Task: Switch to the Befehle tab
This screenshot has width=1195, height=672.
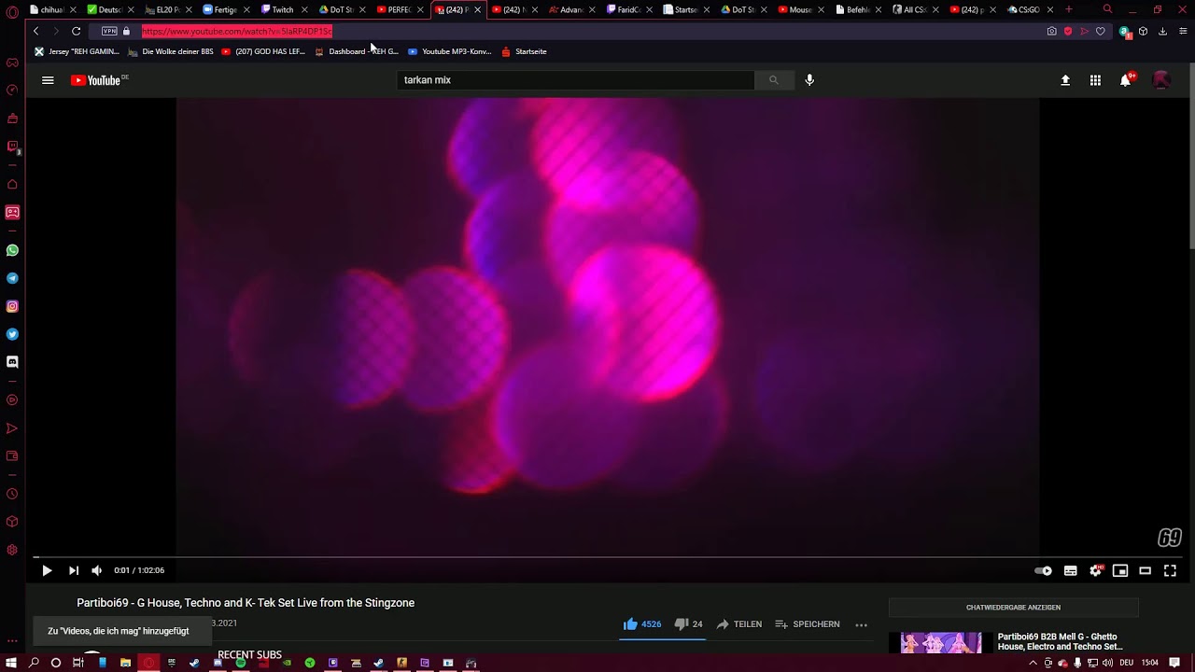Action: [x=860, y=9]
